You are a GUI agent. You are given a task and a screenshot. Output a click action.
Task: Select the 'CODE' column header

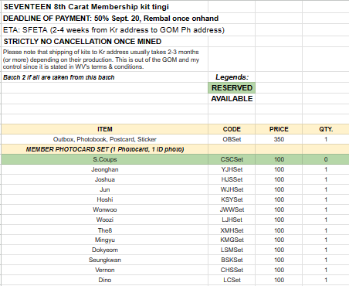click(232, 129)
